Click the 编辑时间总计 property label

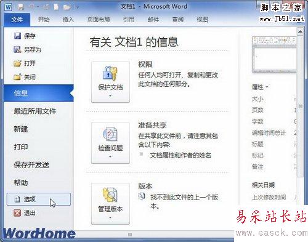(x=269, y=133)
